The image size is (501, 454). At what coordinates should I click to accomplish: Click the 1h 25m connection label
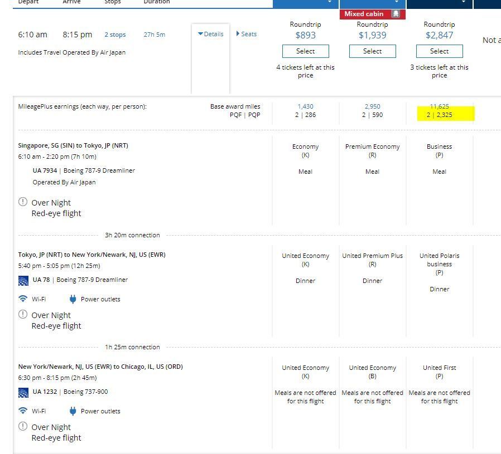pos(132,347)
